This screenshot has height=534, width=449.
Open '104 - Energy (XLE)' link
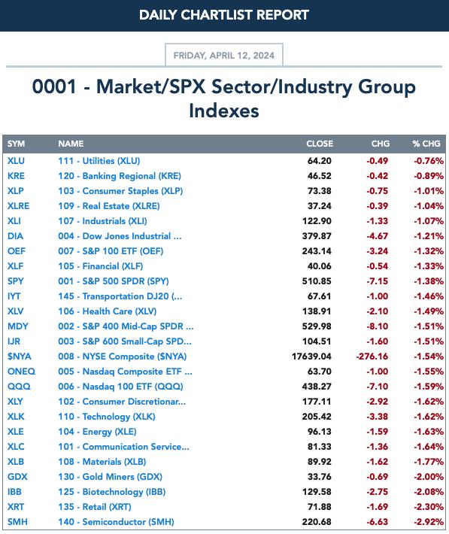coord(98,432)
